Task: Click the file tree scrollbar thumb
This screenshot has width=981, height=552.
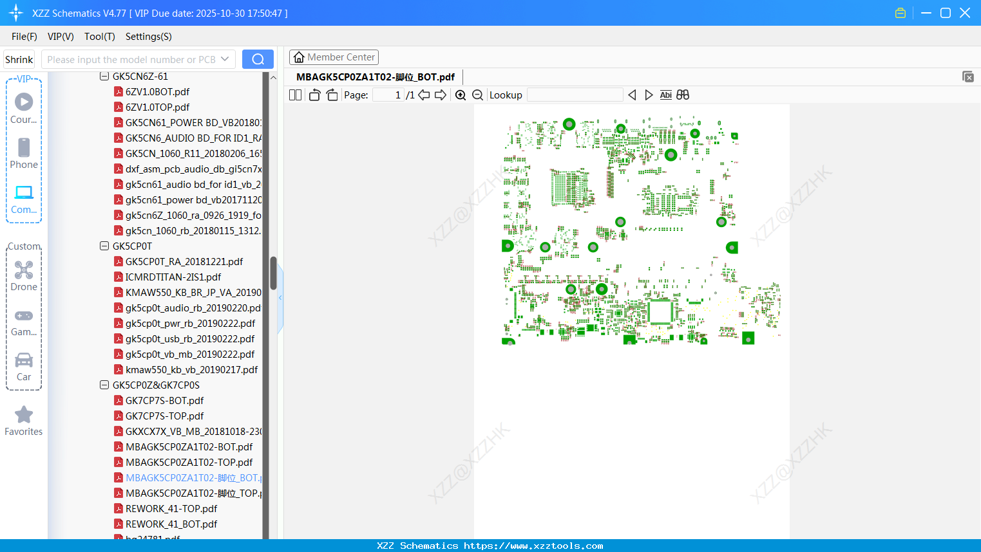Action: click(273, 273)
